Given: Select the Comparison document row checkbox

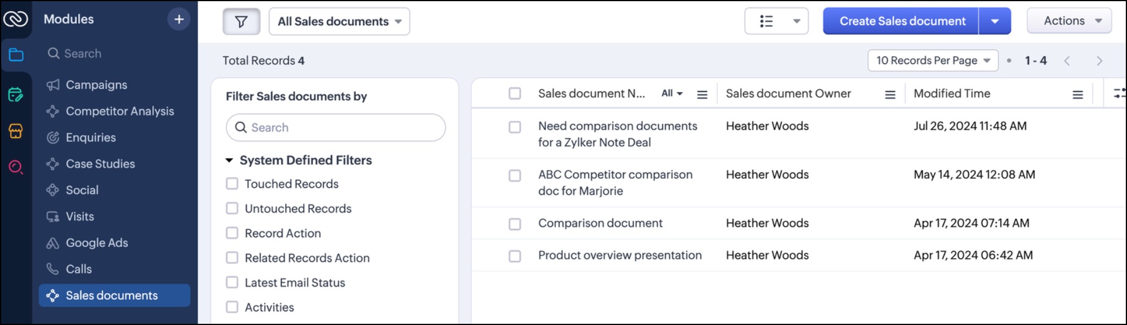Looking at the screenshot, I should 515,224.
